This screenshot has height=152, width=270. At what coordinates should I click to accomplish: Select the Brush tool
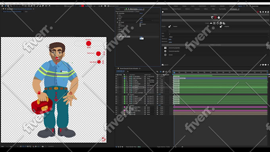(x=37, y=6)
